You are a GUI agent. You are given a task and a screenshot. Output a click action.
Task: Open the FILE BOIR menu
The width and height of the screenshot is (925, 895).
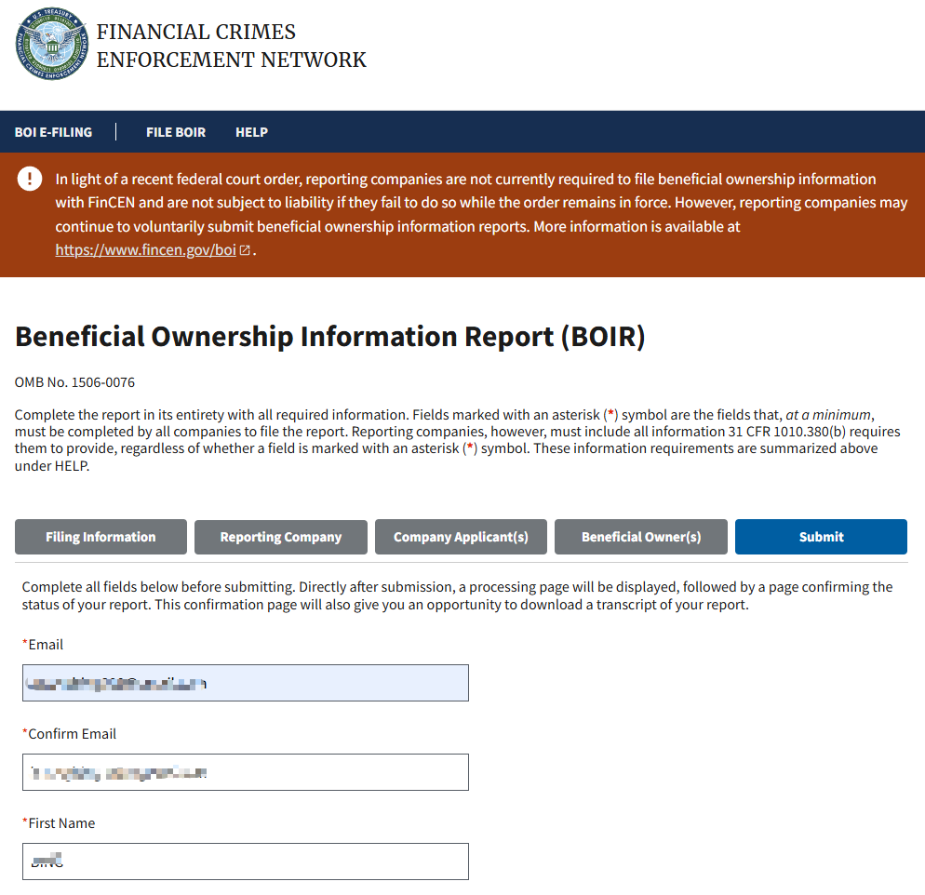(176, 132)
